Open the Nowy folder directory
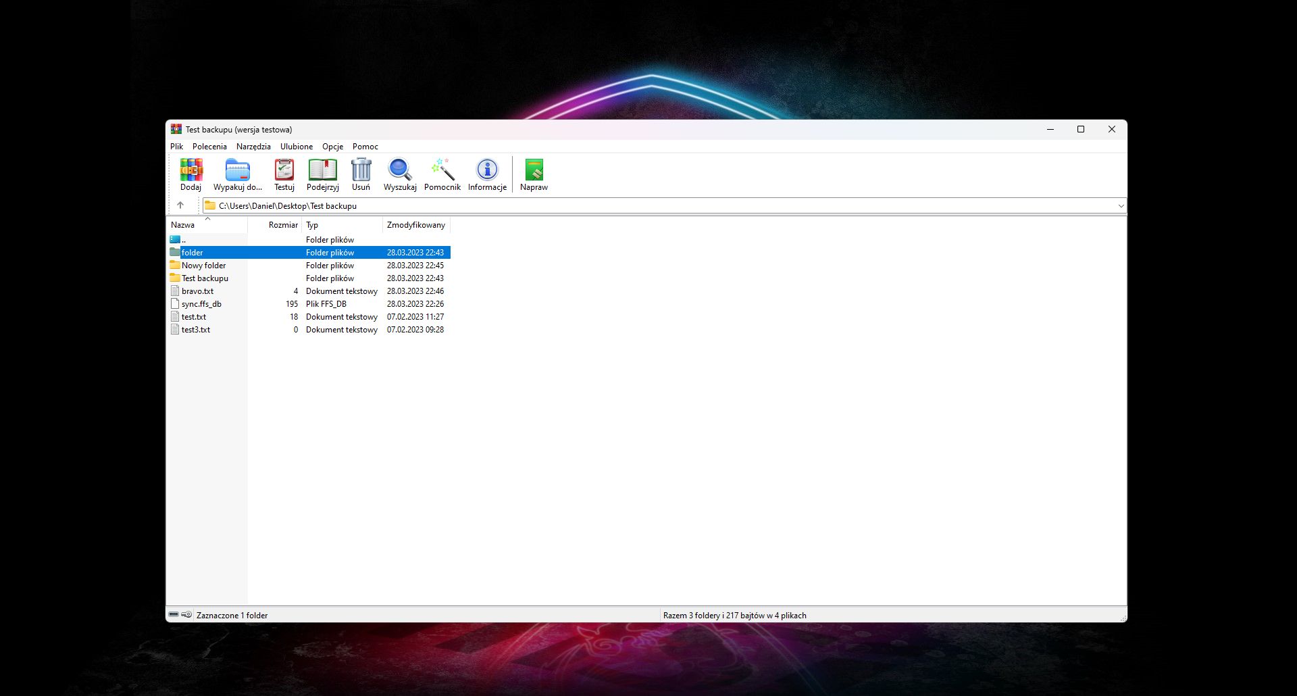1297x696 pixels. [x=203, y=265]
